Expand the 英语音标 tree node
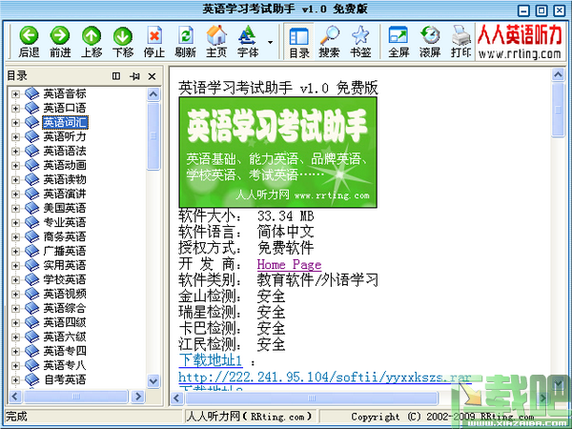The height and width of the screenshot is (429, 572). tap(15, 94)
